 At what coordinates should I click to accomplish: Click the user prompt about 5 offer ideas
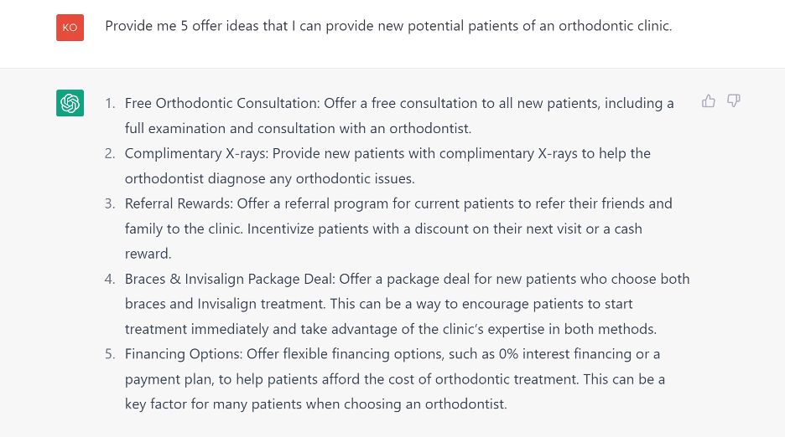388,26
